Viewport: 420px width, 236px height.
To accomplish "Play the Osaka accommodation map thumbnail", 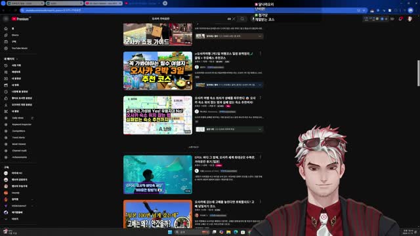I will coord(157,115).
